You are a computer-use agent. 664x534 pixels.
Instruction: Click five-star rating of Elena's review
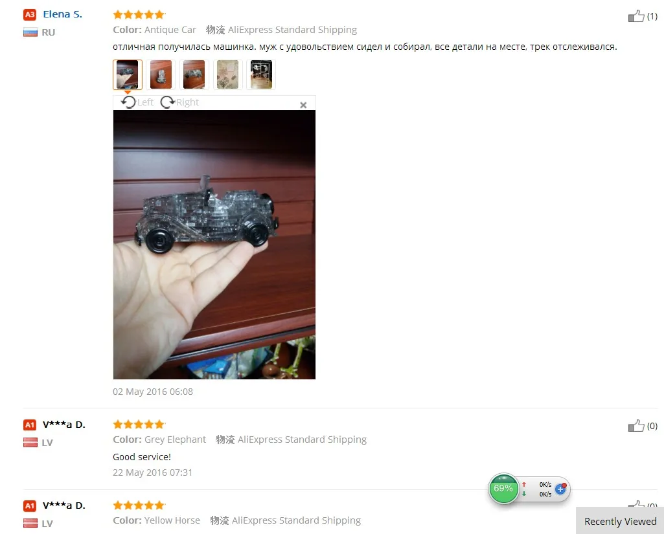tap(139, 15)
